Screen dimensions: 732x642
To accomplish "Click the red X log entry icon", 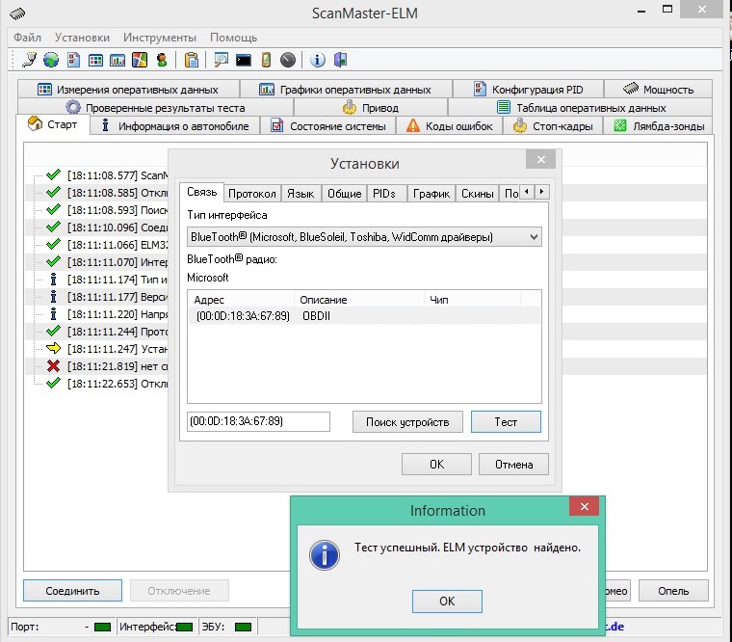I will (x=54, y=366).
